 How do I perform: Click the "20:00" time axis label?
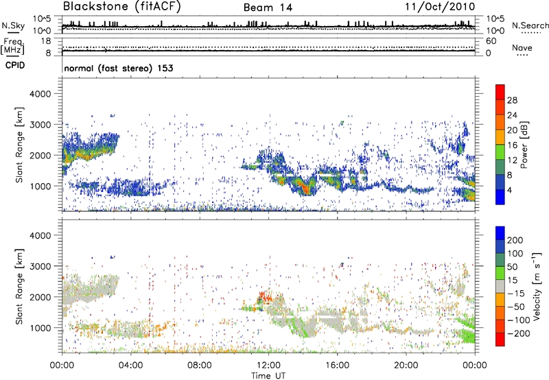406,366
